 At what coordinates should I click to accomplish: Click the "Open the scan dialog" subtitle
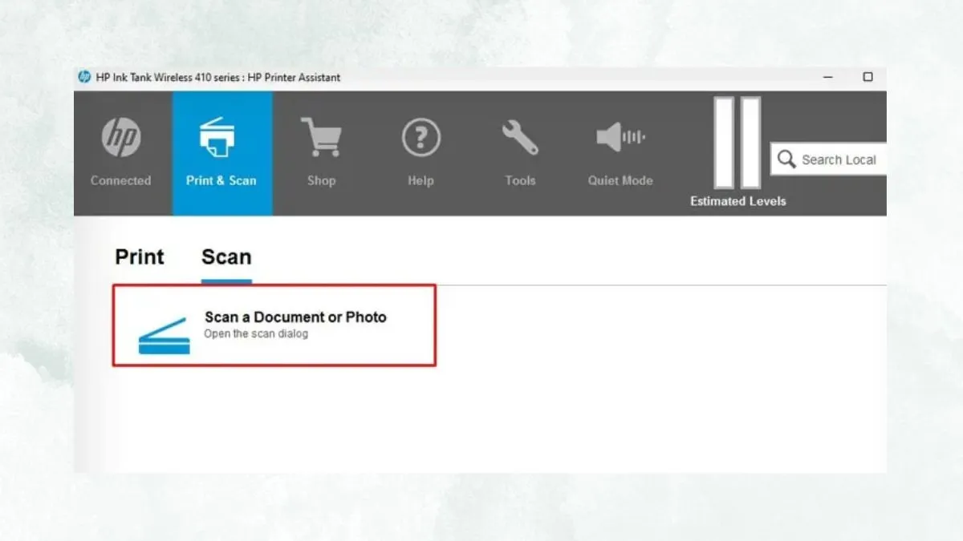click(255, 334)
